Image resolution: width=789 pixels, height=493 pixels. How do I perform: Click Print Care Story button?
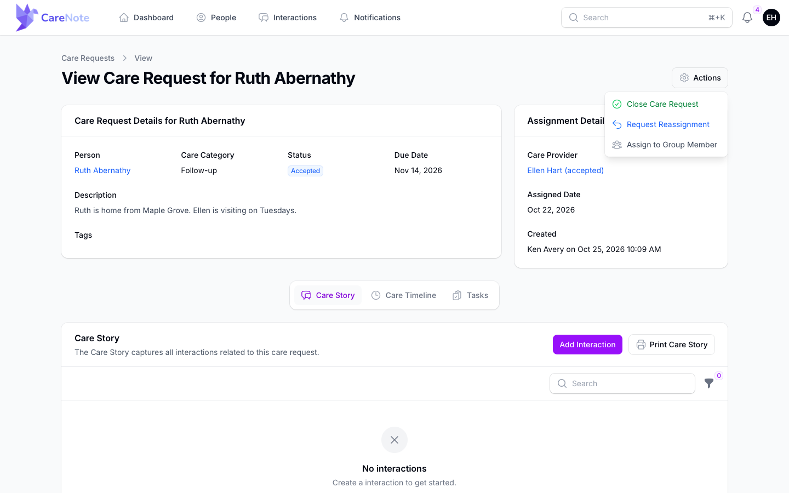click(x=672, y=345)
